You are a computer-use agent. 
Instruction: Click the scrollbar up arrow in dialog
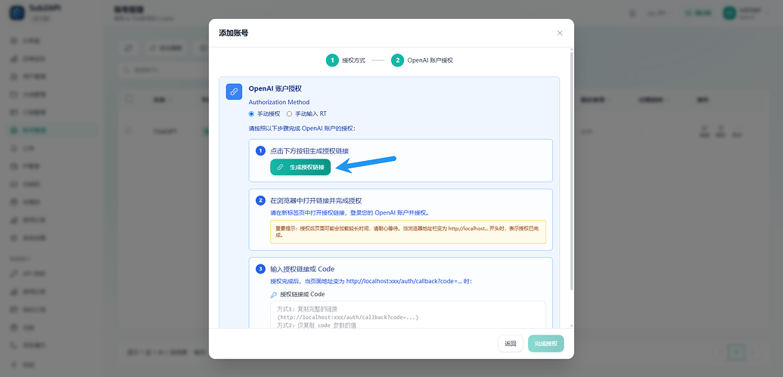click(x=572, y=50)
